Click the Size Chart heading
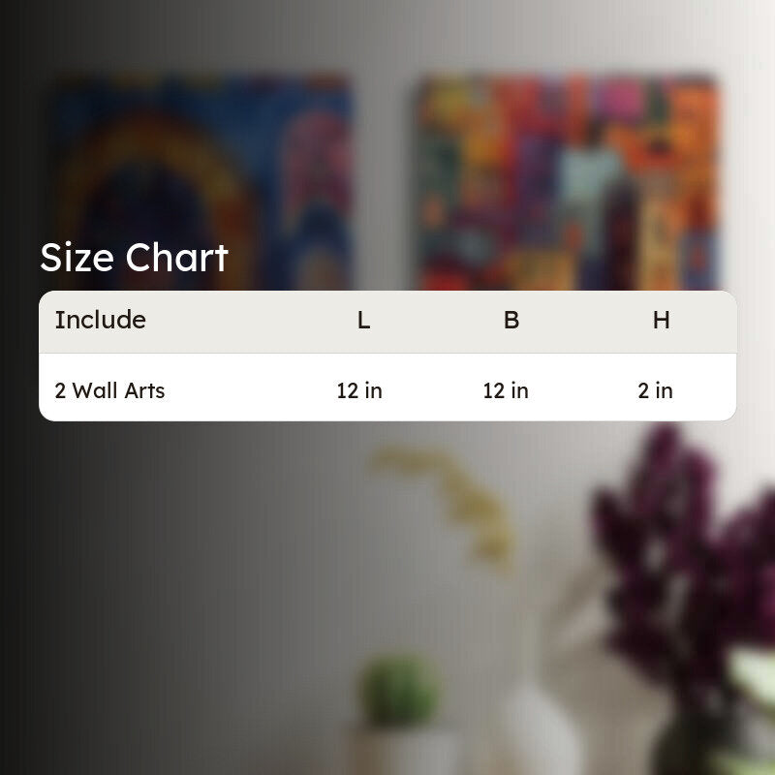This screenshot has height=775, width=775. 134,258
